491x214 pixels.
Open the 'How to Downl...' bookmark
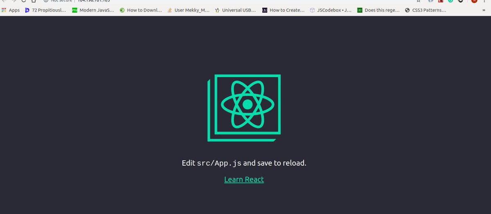141,10
